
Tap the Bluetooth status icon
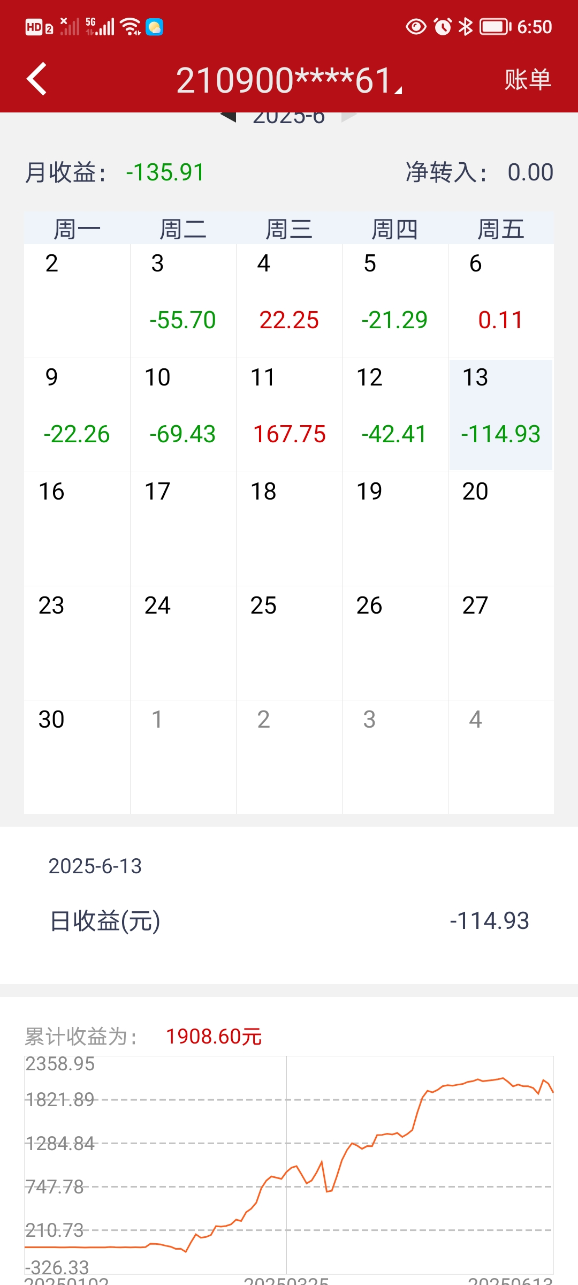pyautogui.click(x=466, y=26)
